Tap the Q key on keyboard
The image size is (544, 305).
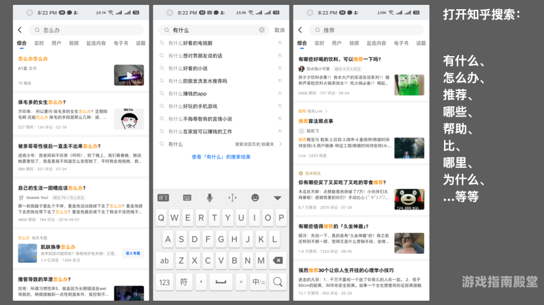click(161, 218)
